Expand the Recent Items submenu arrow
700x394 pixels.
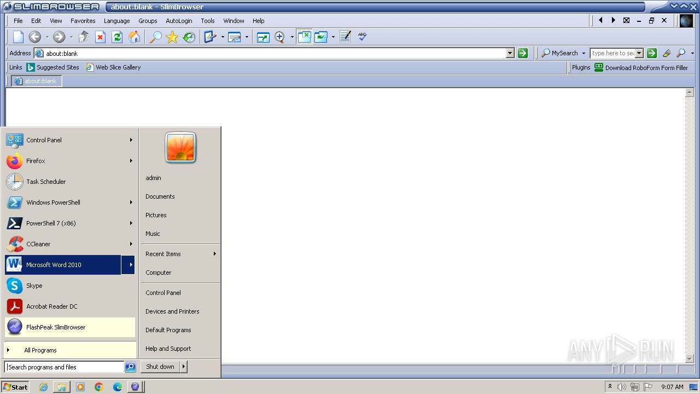coord(215,254)
